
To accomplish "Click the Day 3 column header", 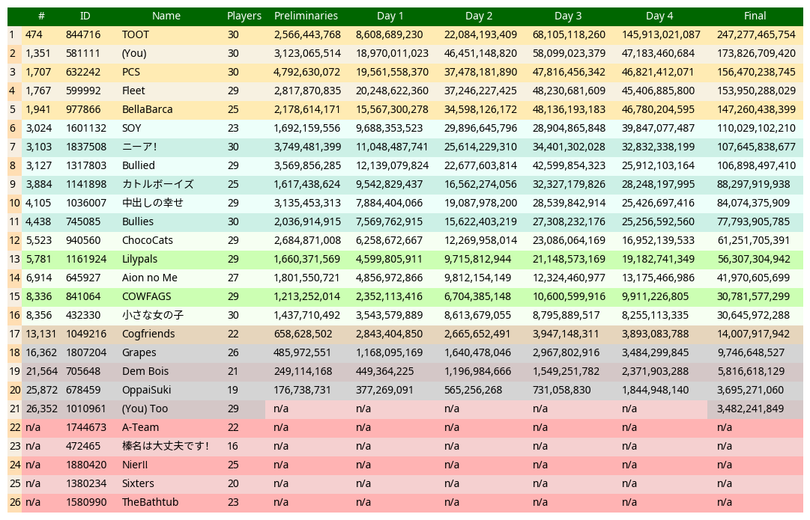I will coord(568,16).
